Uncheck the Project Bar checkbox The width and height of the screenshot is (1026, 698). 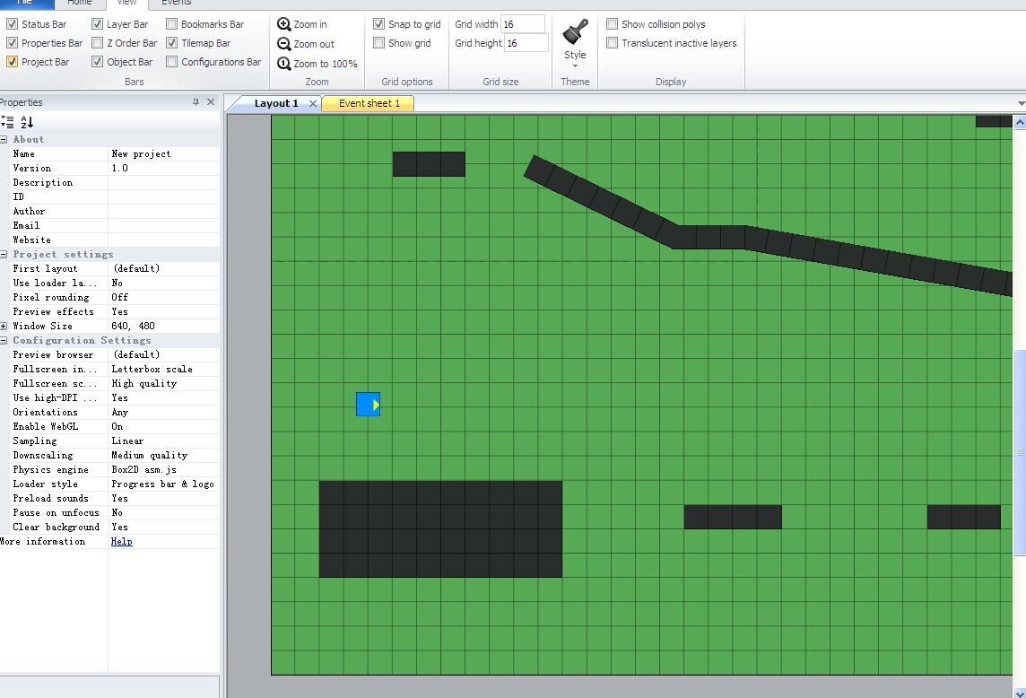[x=12, y=62]
